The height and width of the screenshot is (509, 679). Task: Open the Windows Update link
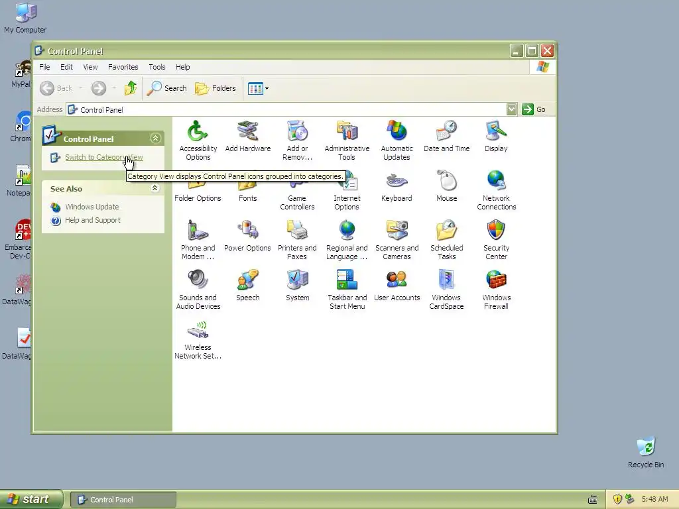(x=92, y=207)
